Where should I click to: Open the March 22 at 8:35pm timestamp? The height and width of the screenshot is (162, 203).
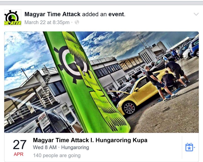[47, 22]
